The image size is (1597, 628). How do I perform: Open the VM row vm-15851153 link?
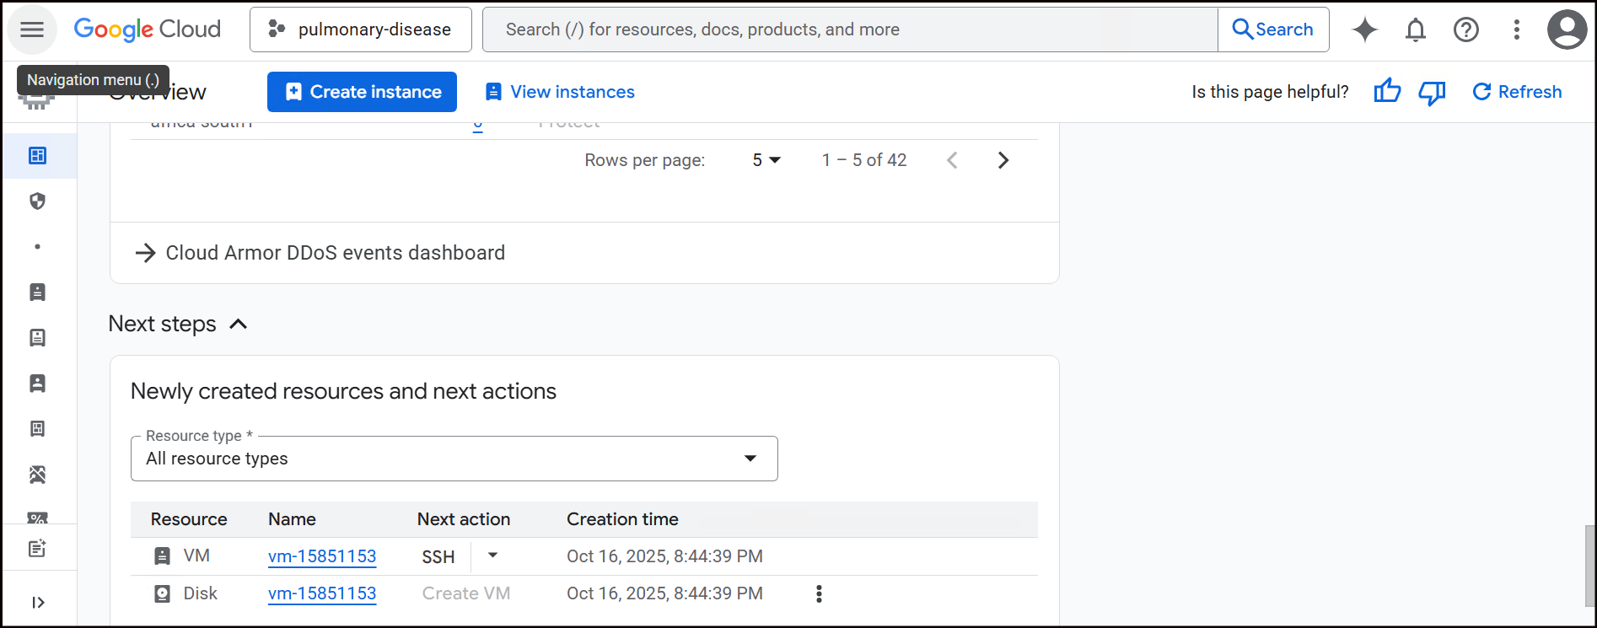tap(322, 556)
